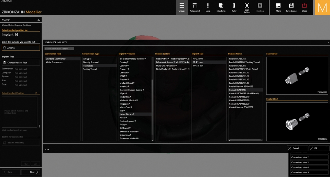This screenshot has height=177, width=330.
Task: Activate the Ruler tool
Action: pyautogui.click(x=234, y=8)
